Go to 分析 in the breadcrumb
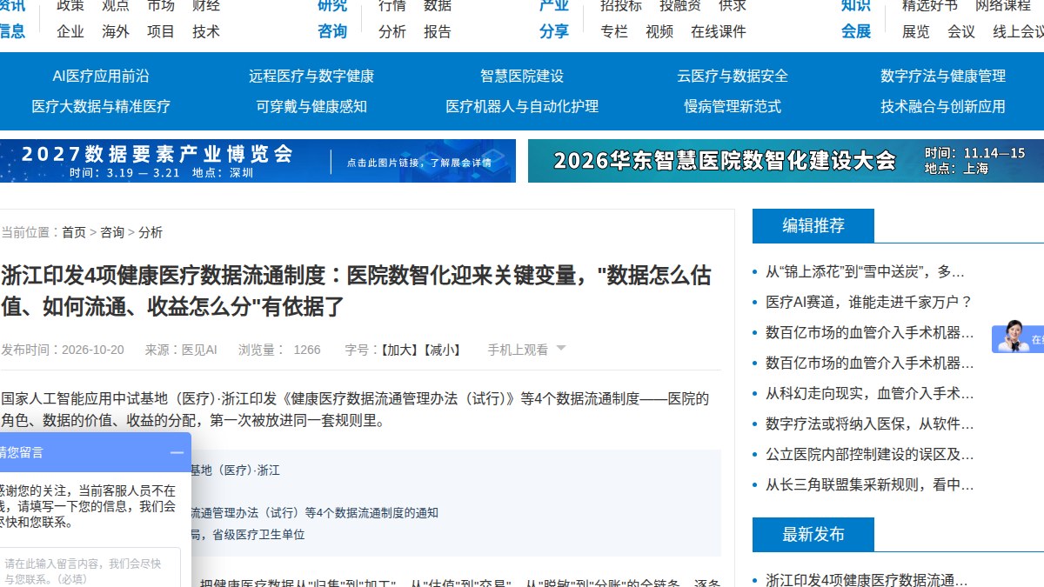 click(151, 232)
